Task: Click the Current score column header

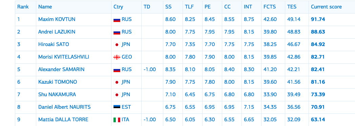Action: (x=326, y=7)
